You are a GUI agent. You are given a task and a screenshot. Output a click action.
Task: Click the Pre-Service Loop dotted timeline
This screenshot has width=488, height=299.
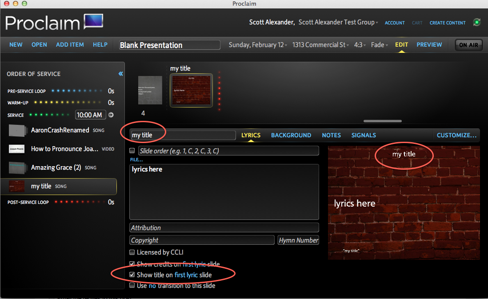click(77, 91)
